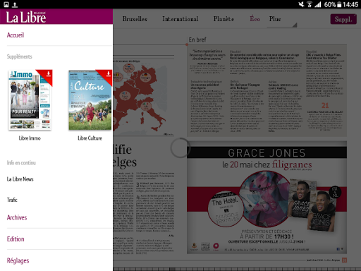Screen dimensions: 361x271
Task: Tap the muted sound status icon
Action: click(x=301, y=4)
